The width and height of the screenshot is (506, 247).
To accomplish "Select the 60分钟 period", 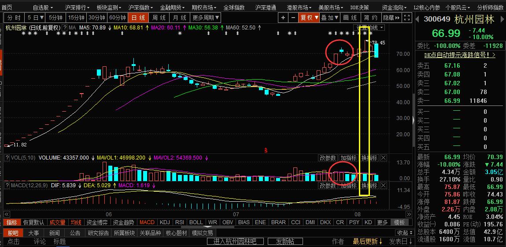I will pos(118,18).
